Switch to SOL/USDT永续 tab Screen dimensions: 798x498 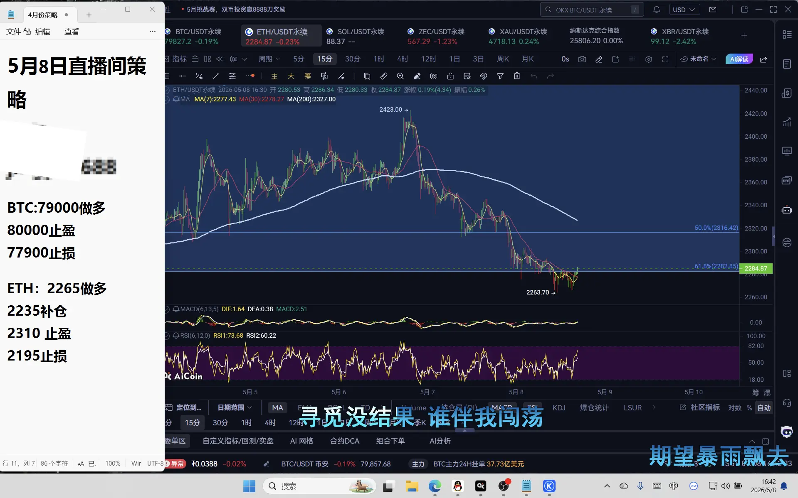(356, 36)
